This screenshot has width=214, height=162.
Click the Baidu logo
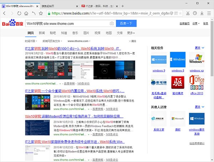[12, 23]
